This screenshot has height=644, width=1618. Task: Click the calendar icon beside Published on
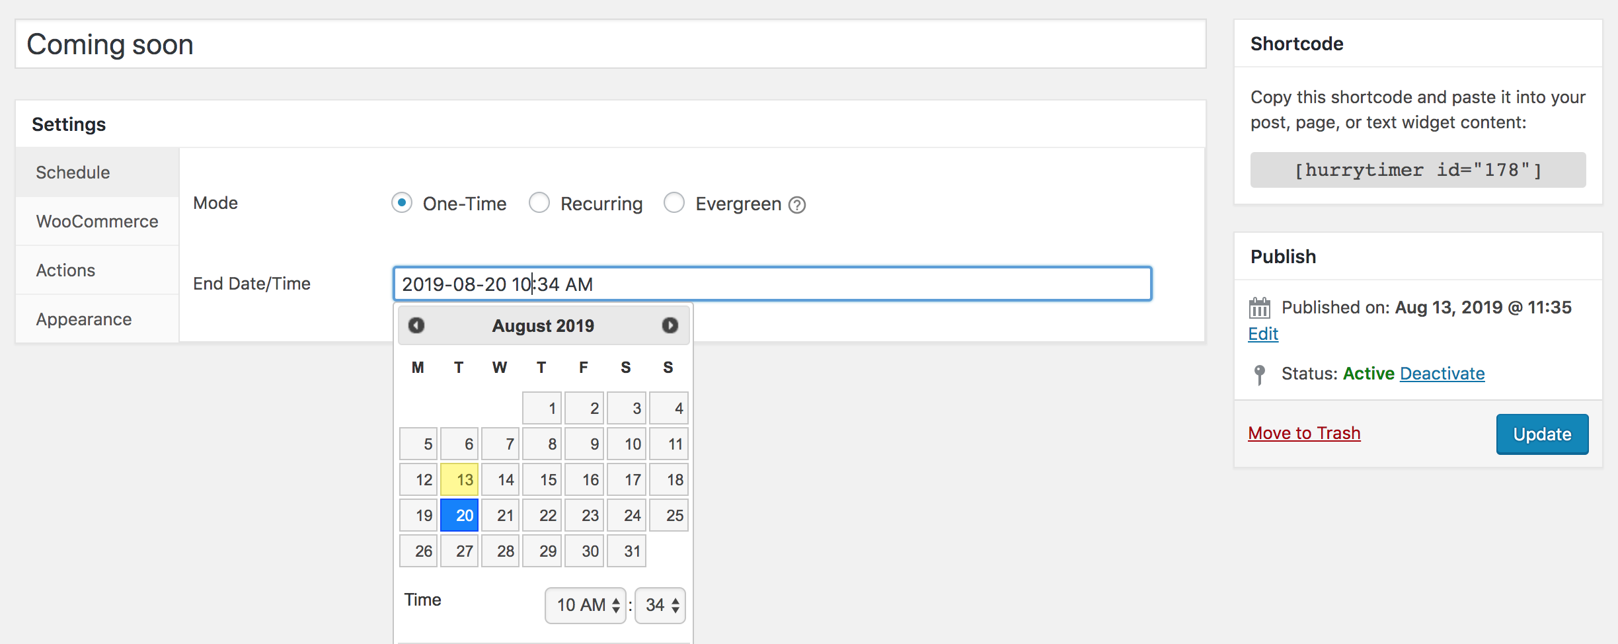1259,308
